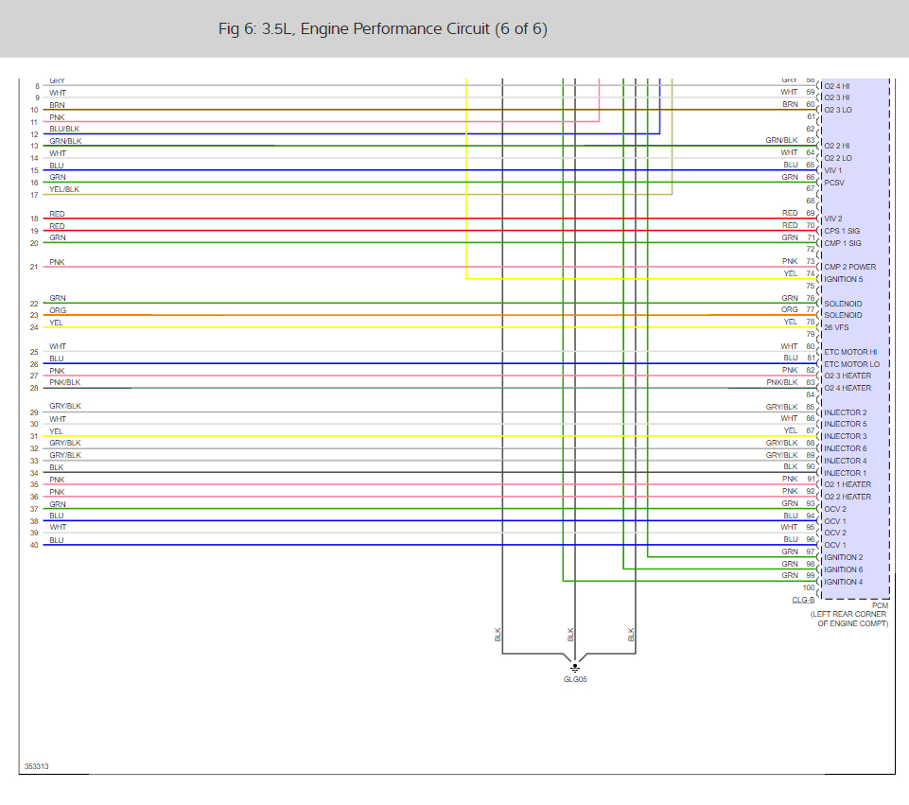Select the '26 VFS' pin label
Image resolution: width=909 pixels, height=805 pixels.
coord(836,327)
